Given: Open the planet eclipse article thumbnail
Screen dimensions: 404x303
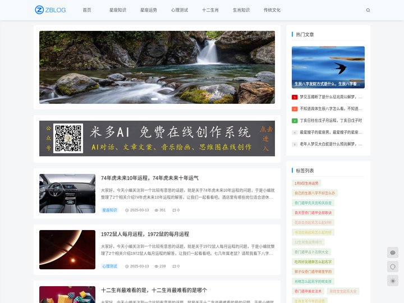Looking at the screenshot, I should (67, 250).
